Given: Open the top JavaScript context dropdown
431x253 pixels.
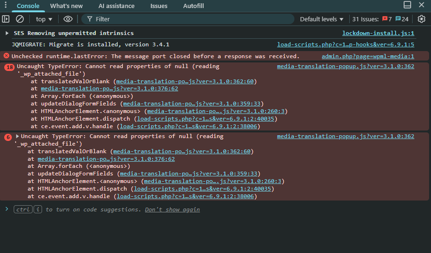Looking at the screenshot, I should pyautogui.click(x=44, y=19).
